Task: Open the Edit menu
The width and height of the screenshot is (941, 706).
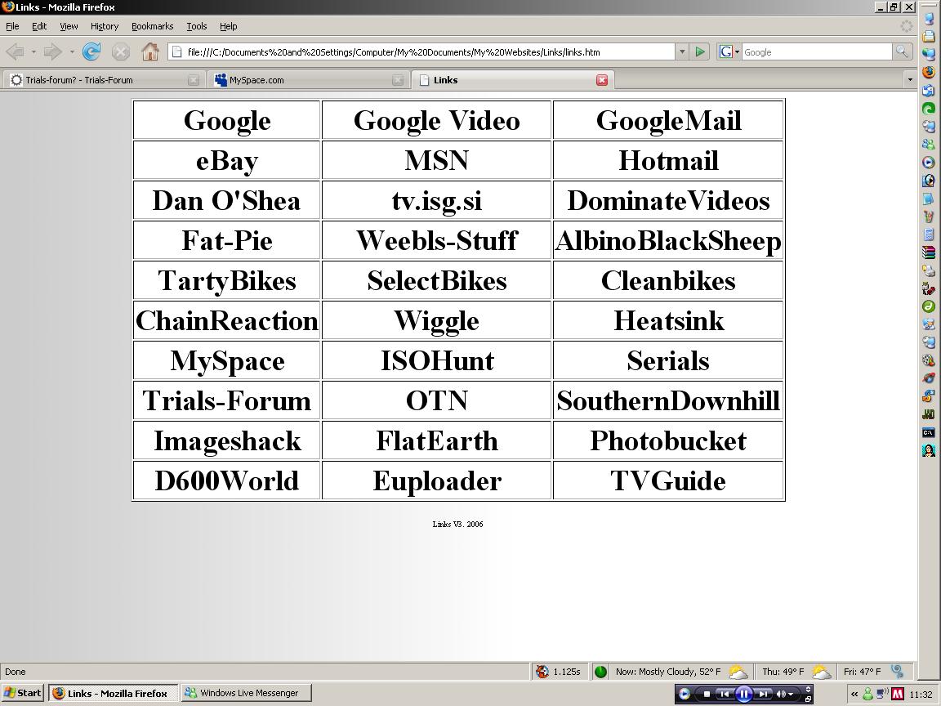Action: click(39, 26)
